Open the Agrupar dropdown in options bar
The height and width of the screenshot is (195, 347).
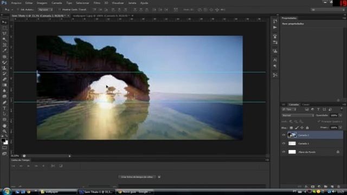coord(46,10)
